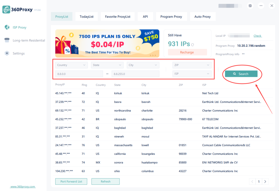Click the city cell mosul

pyautogui.click(x=145, y=136)
